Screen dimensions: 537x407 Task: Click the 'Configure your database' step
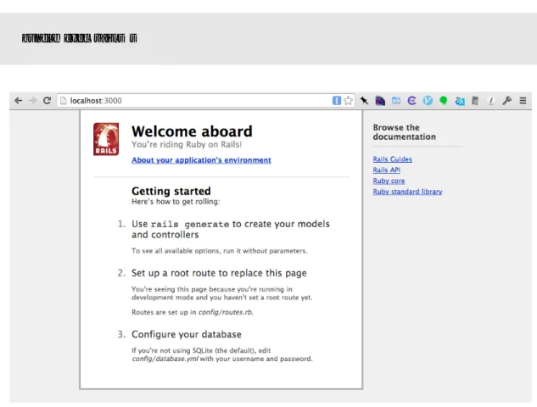click(x=187, y=334)
